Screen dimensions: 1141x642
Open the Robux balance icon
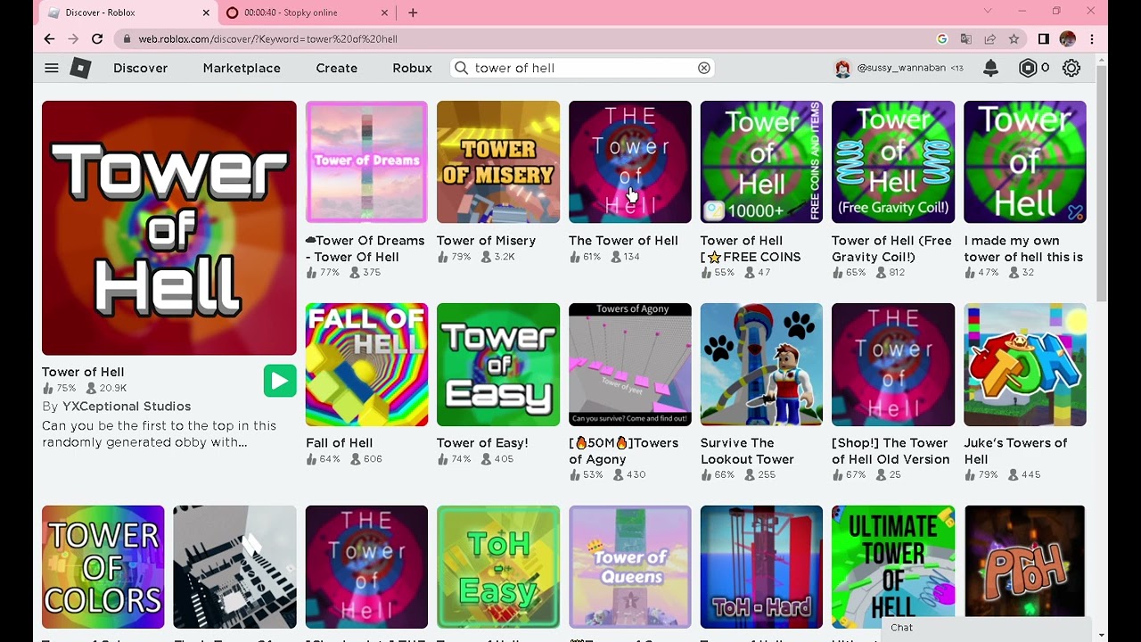(1028, 68)
